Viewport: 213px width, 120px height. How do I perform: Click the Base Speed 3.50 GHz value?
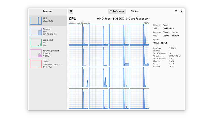(x=173, y=48)
